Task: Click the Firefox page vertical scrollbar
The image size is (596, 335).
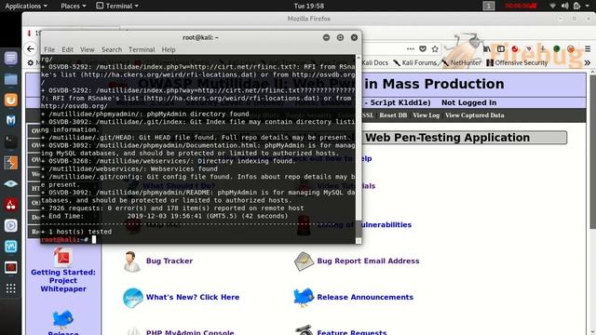Action: 592,152
